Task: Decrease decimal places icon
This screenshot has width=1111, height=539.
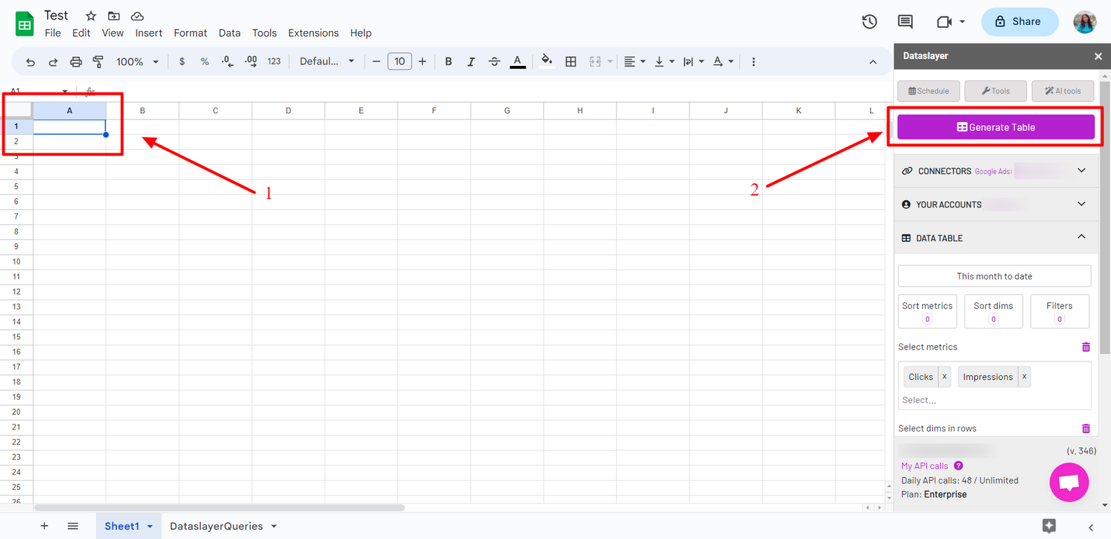Action: click(228, 62)
